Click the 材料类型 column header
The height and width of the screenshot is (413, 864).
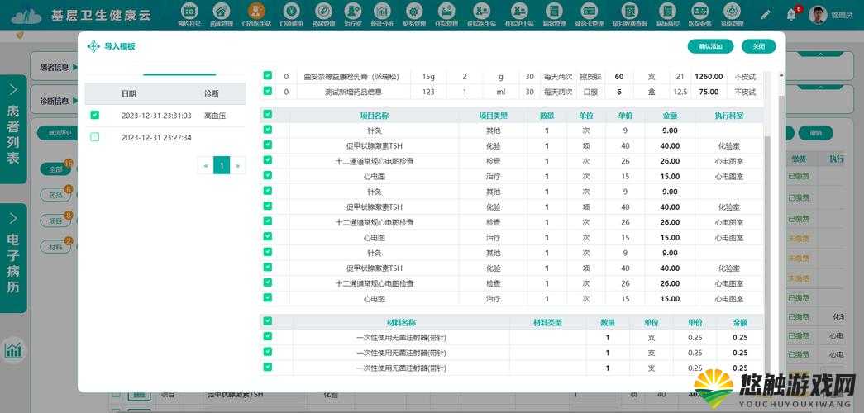pos(547,323)
